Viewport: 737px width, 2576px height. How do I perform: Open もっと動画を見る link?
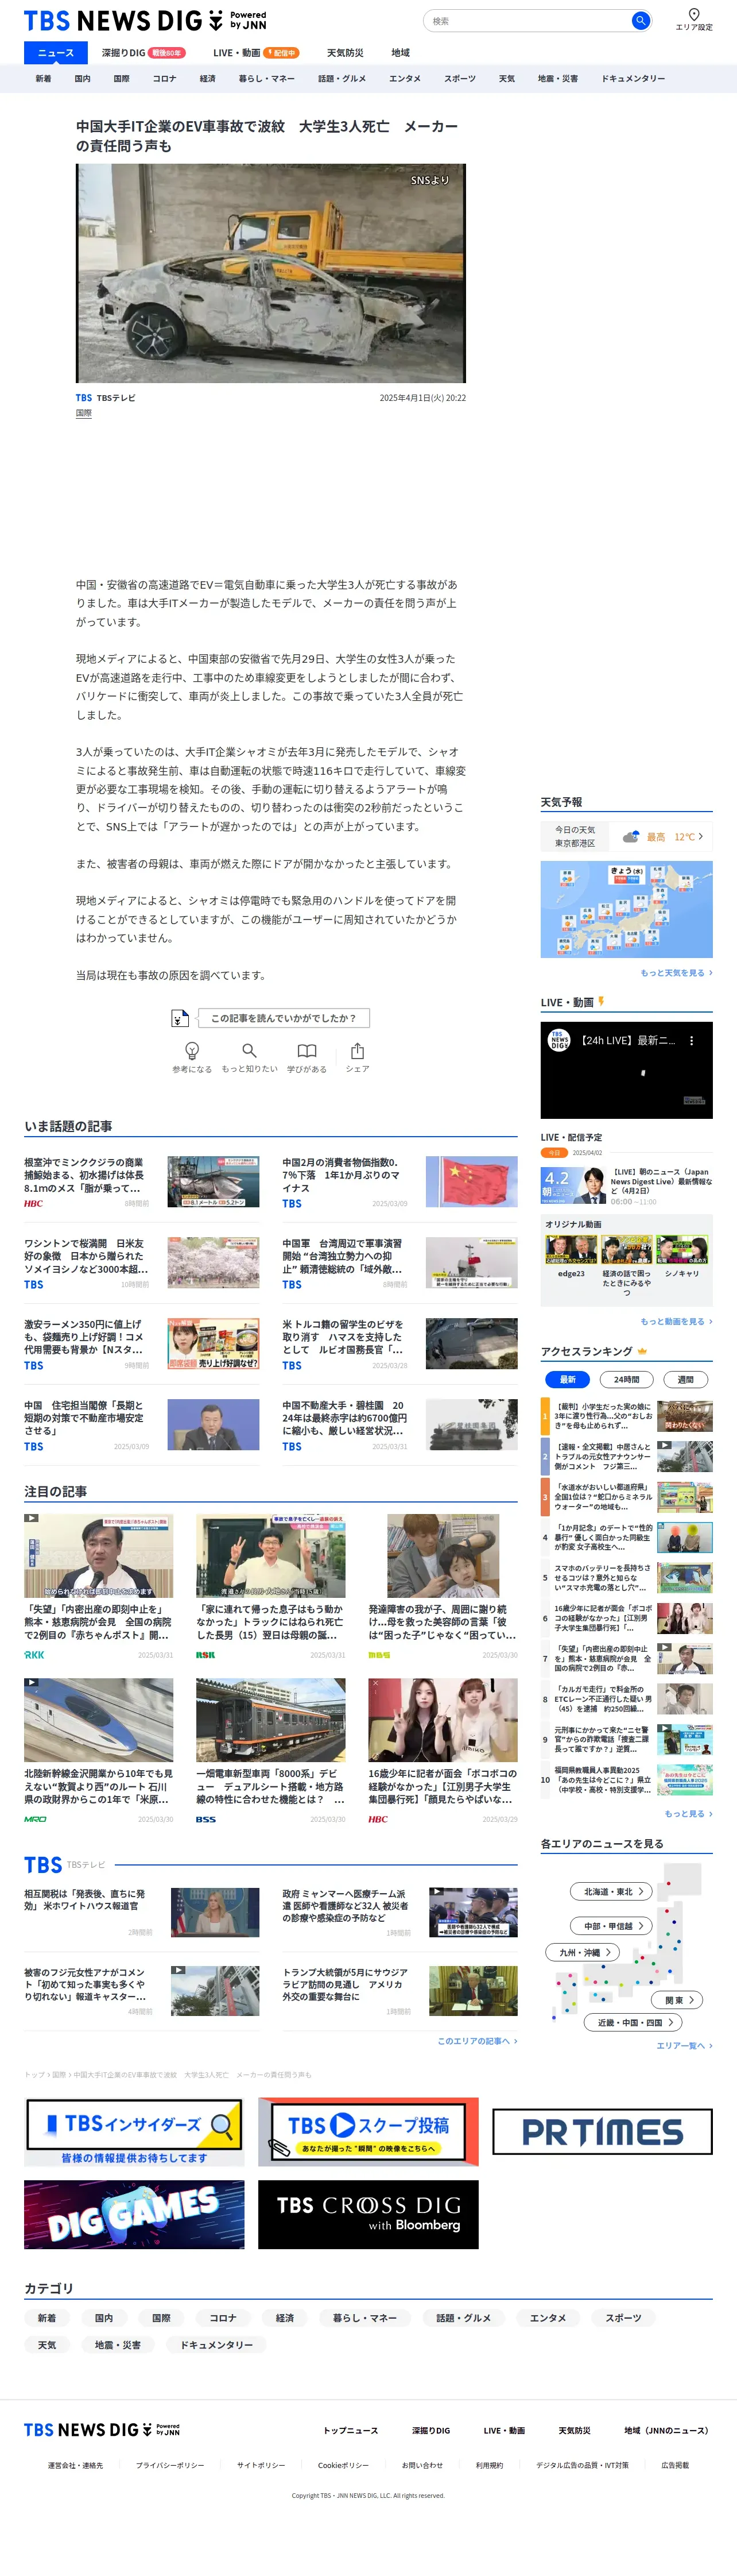click(x=676, y=1322)
